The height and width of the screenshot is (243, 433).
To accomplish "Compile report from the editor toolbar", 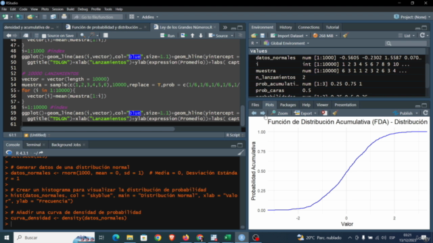I will (106, 36).
